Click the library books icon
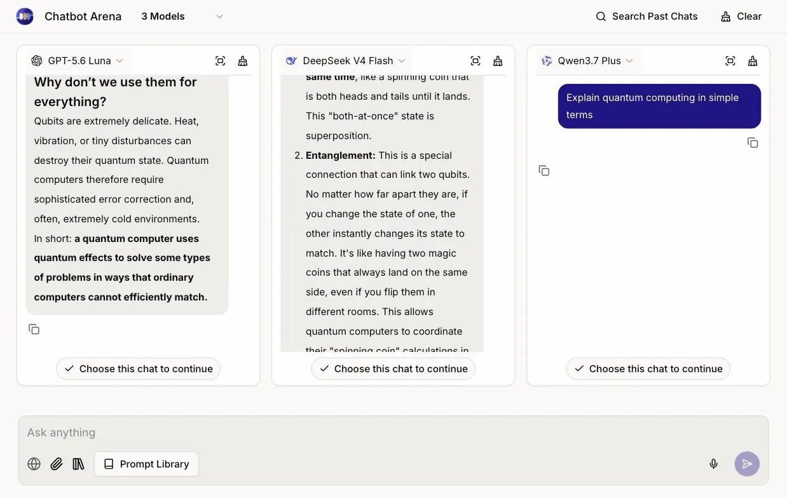 click(79, 464)
